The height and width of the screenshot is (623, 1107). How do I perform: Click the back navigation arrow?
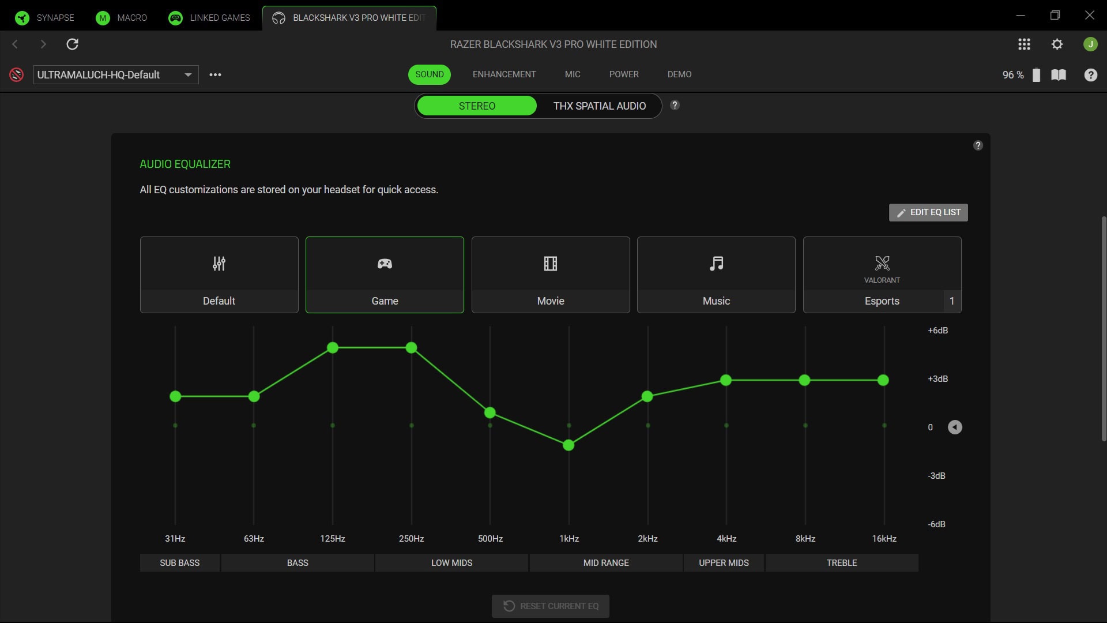15,44
